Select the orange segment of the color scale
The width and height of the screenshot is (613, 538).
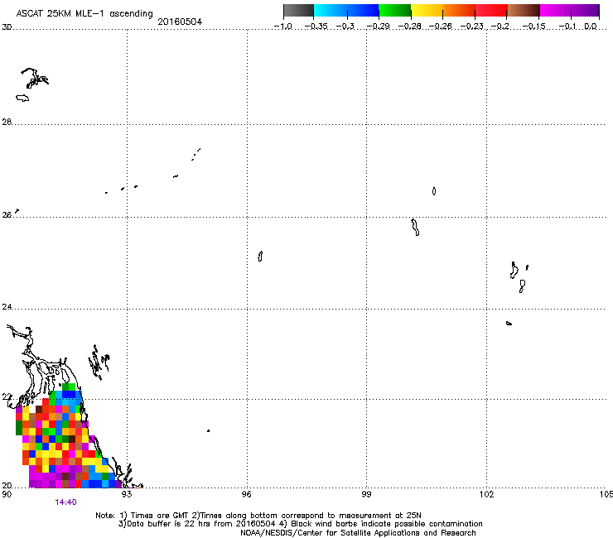[460, 11]
